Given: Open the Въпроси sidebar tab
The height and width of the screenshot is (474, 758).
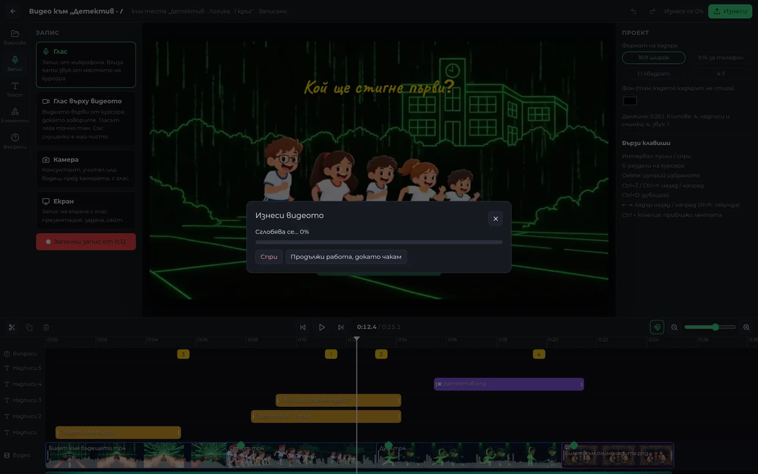Looking at the screenshot, I should (15, 141).
